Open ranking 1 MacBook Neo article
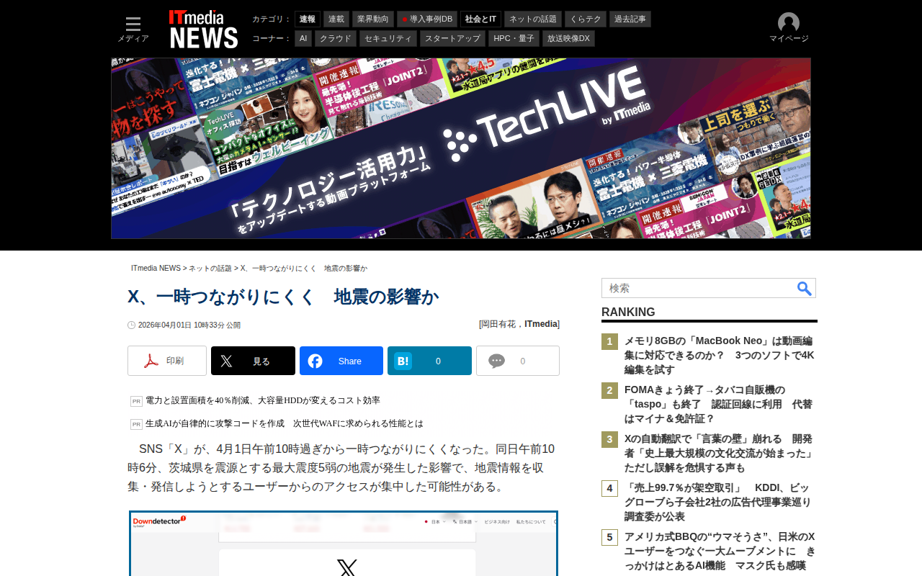The height and width of the screenshot is (576, 922). (720, 356)
